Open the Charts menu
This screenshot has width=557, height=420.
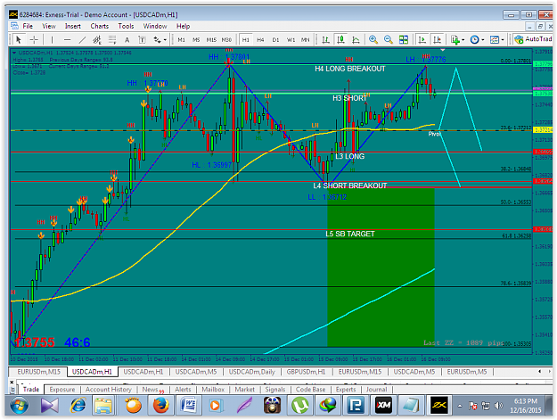coord(100,26)
